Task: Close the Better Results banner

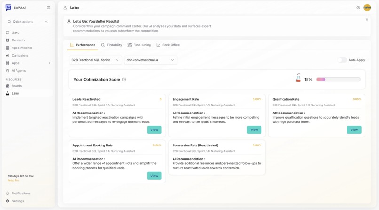Action: pos(367,20)
